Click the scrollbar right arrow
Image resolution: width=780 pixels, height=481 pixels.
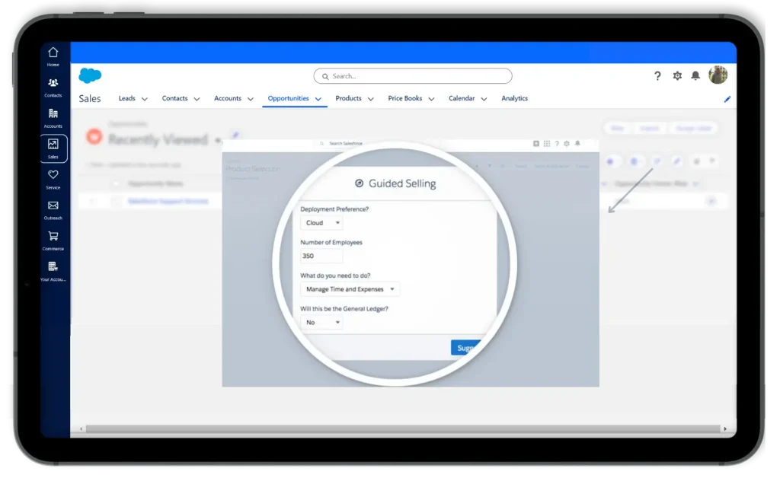[x=725, y=428]
